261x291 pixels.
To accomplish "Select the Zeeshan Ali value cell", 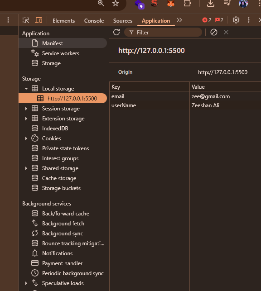I will click(x=225, y=105).
